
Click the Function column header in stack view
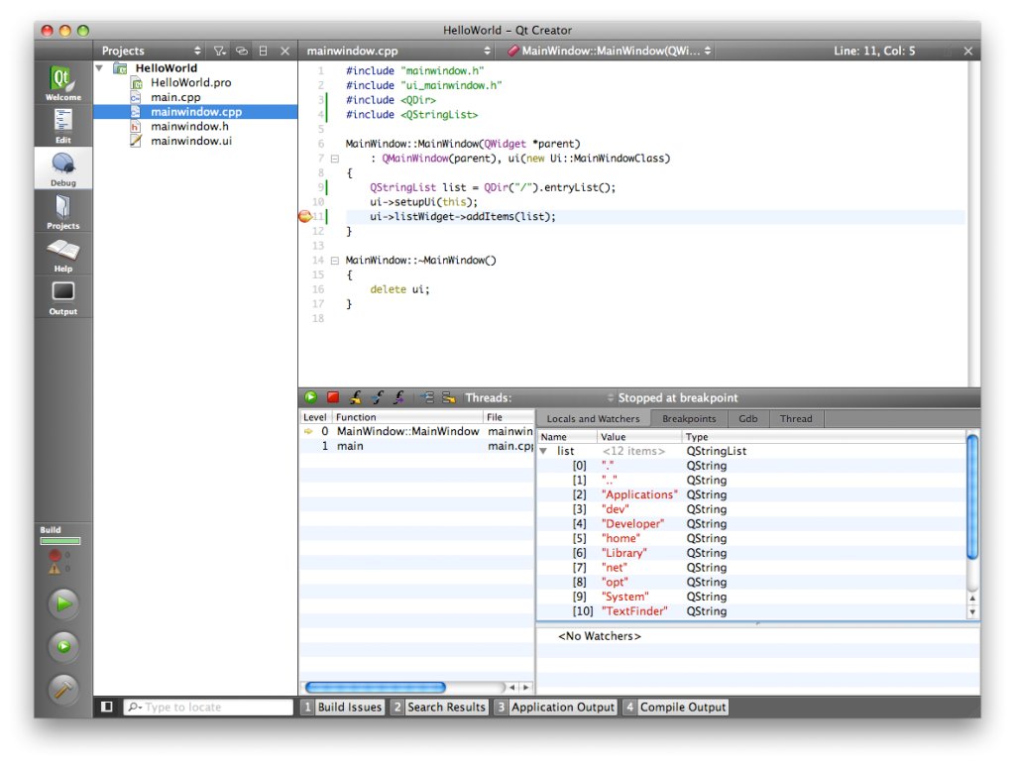(407, 417)
